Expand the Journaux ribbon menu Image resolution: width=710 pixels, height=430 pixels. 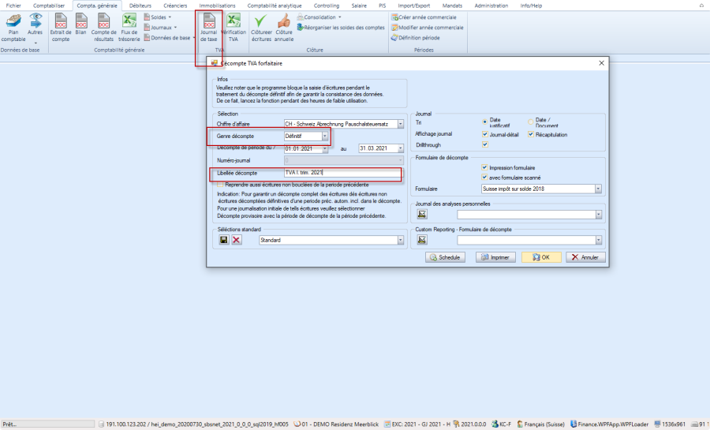[161, 28]
